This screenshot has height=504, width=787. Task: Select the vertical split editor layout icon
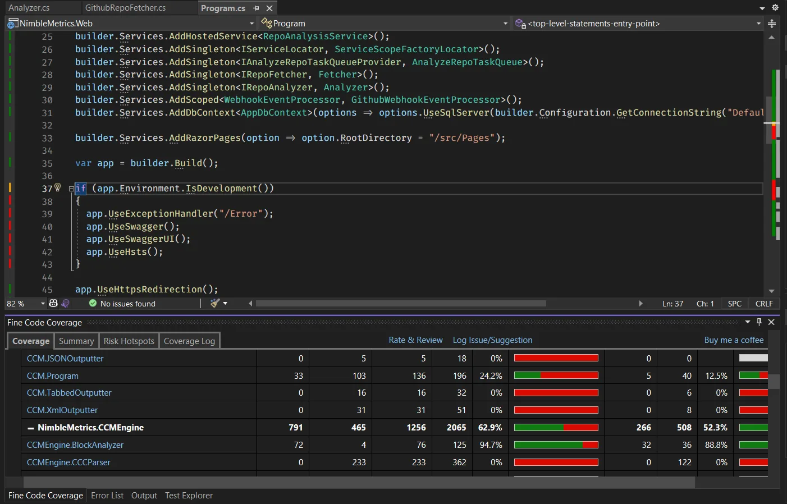[x=771, y=24]
